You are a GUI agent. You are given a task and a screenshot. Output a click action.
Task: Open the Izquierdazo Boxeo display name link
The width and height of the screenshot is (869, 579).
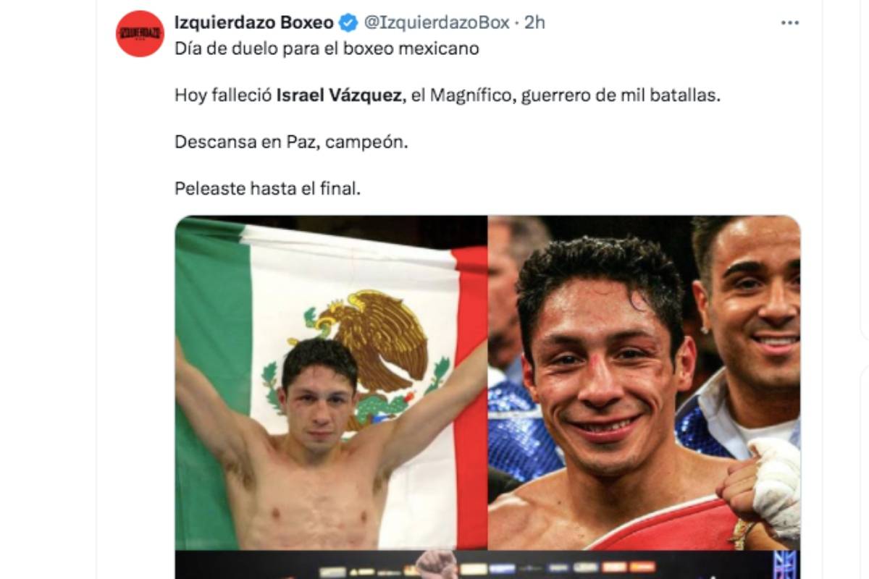254,23
